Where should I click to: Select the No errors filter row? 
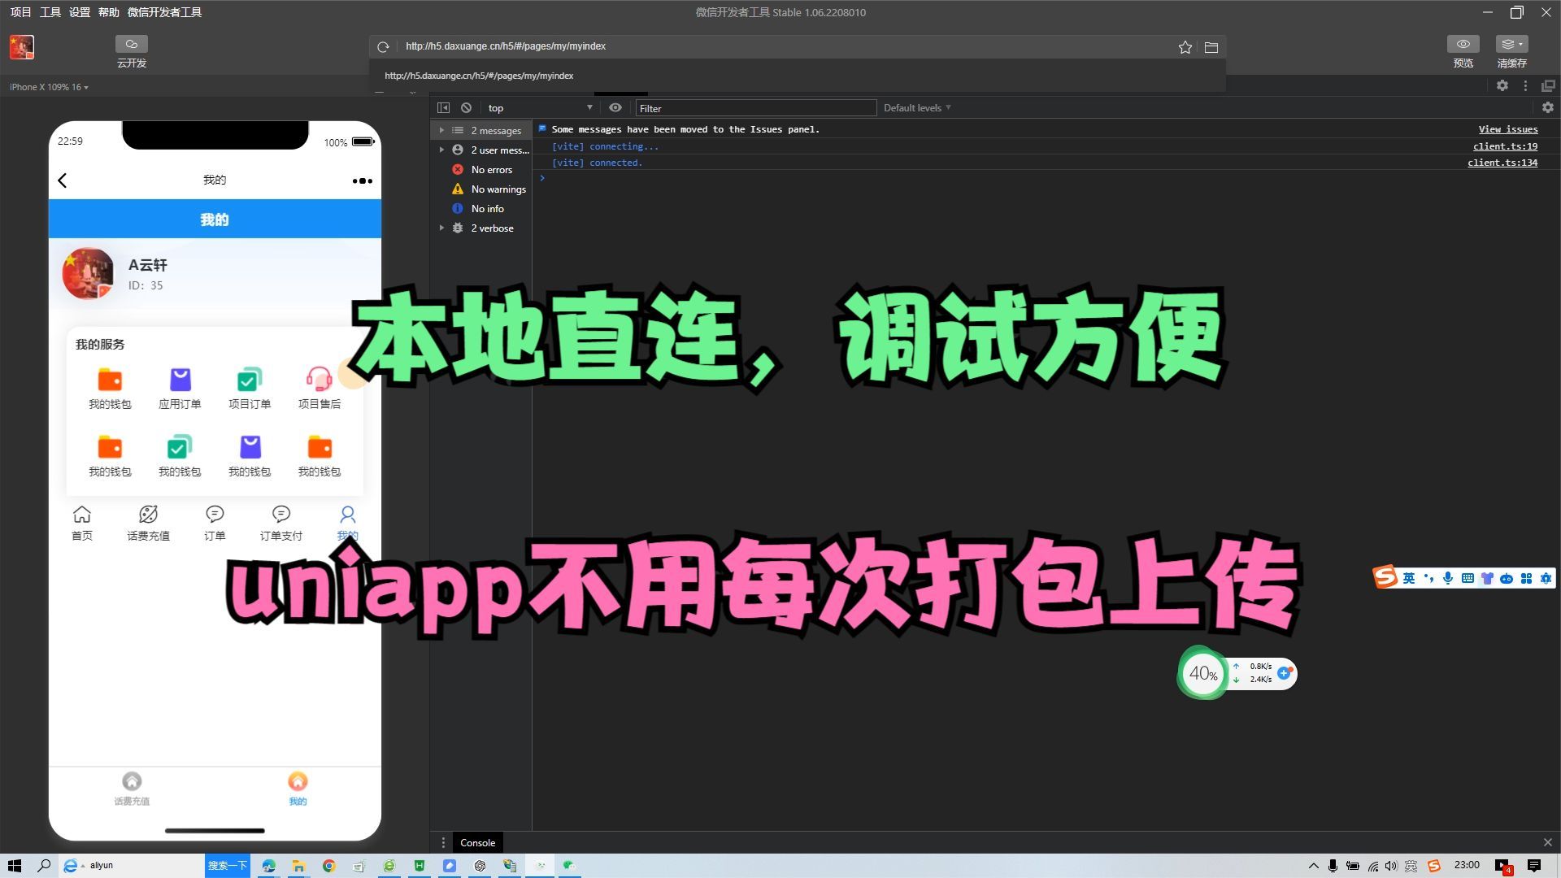(482, 169)
